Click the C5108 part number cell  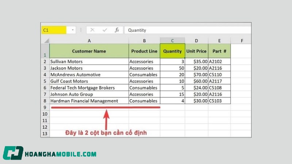pos(219,88)
